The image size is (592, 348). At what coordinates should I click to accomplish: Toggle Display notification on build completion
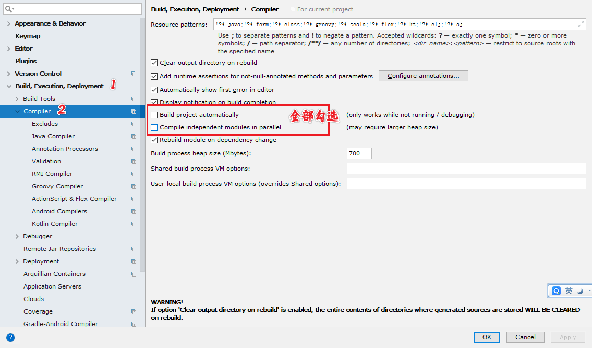pyautogui.click(x=154, y=102)
